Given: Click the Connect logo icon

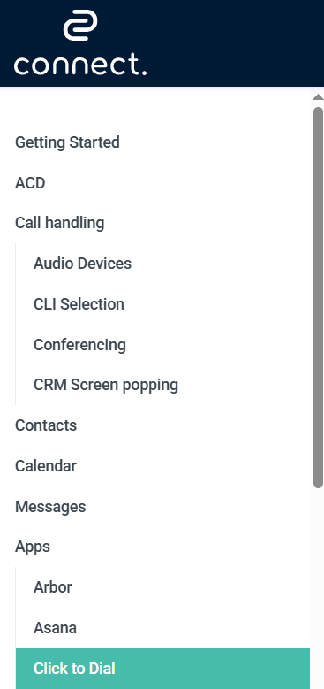Looking at the screenshot, I should tap(80, 26).
